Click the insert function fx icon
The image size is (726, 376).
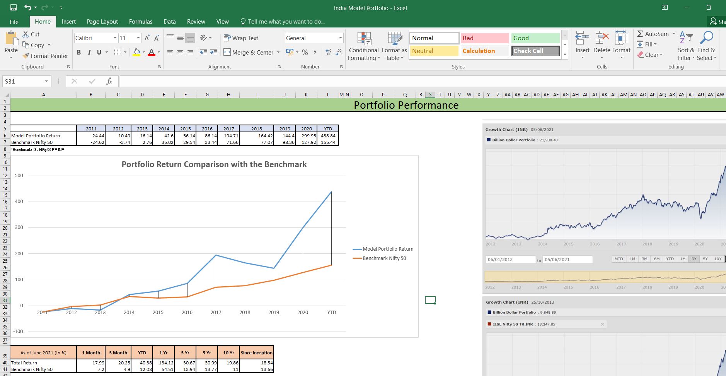click(109, 81)
